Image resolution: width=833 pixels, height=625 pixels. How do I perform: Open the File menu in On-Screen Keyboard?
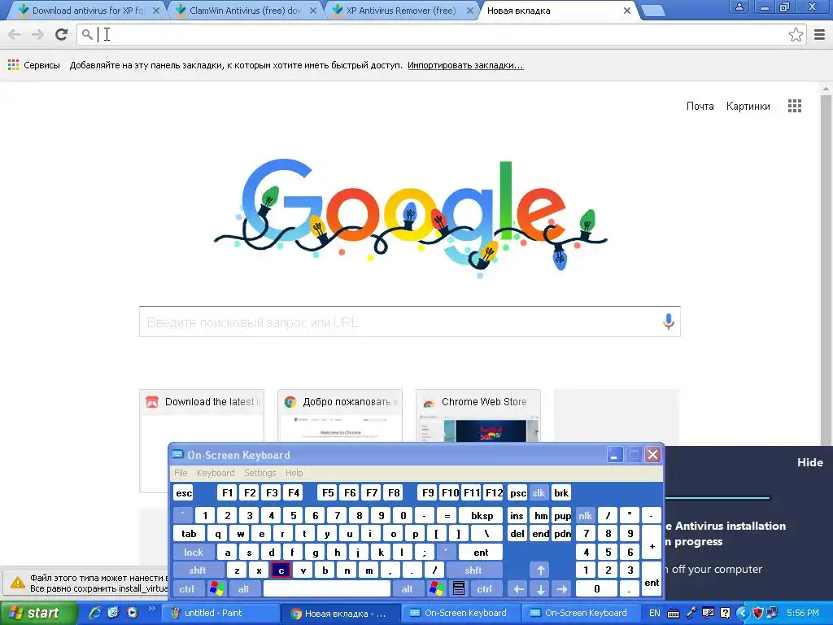pyautogui.click(x=181, y=473)
